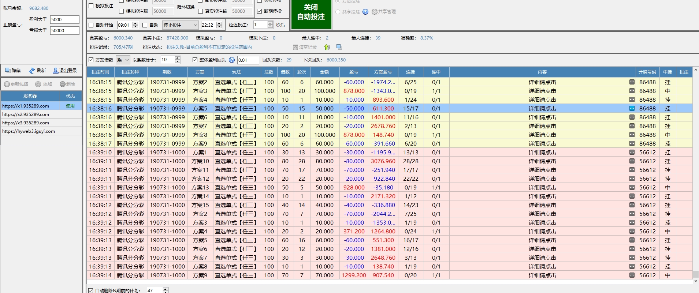Open detail icon for 16:38:15 方案2 row

[632, 82]
